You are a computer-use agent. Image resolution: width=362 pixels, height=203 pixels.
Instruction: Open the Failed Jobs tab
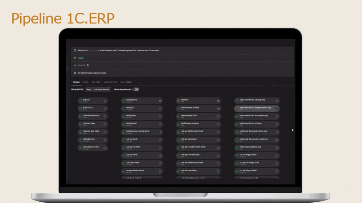pyautogui.click(x=111, y=82)
